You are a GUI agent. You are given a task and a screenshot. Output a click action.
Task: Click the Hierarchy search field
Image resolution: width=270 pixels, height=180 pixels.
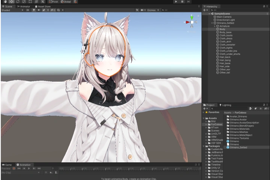click(x=239, y=10)
